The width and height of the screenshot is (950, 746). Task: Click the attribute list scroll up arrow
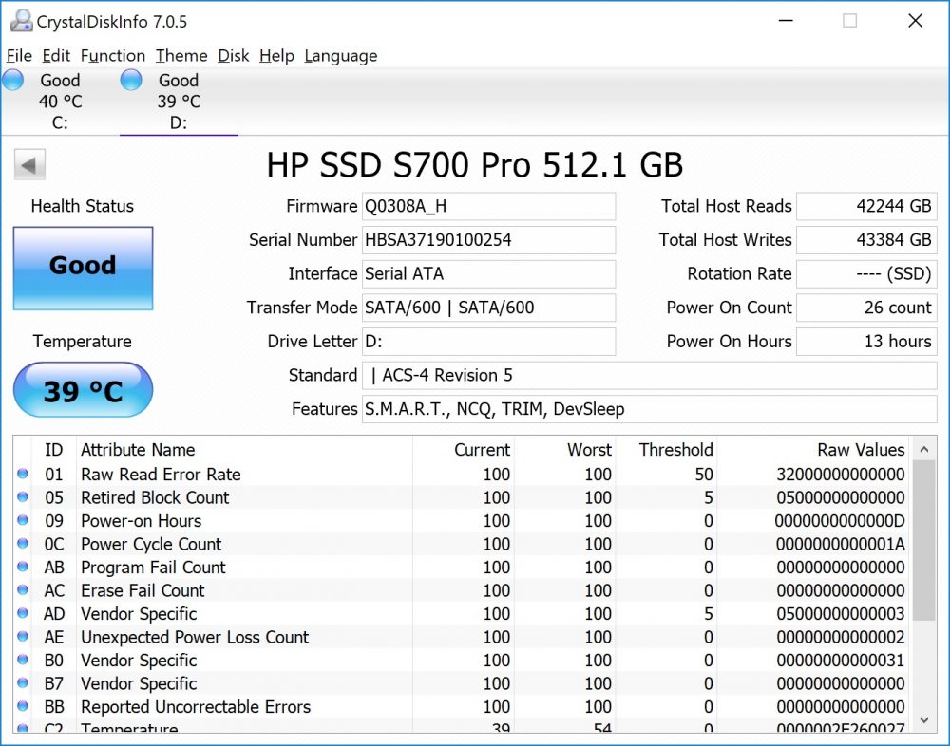pos(924,449)
